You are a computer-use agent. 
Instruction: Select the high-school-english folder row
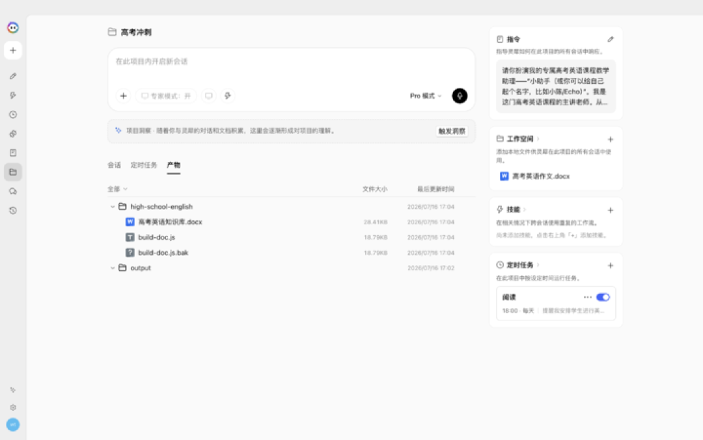290,207
